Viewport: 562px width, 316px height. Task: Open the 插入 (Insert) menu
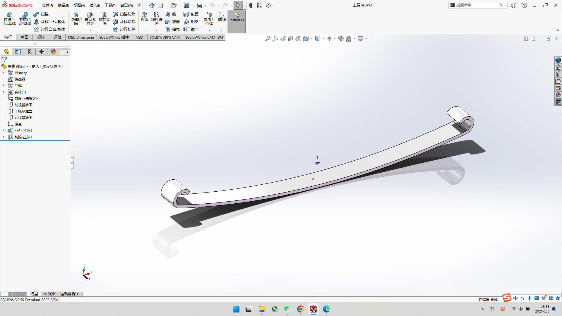pyautogui.click(x=94, y=5)
